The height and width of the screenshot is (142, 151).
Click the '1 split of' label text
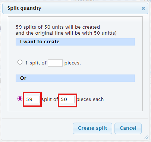pos(36,63)
